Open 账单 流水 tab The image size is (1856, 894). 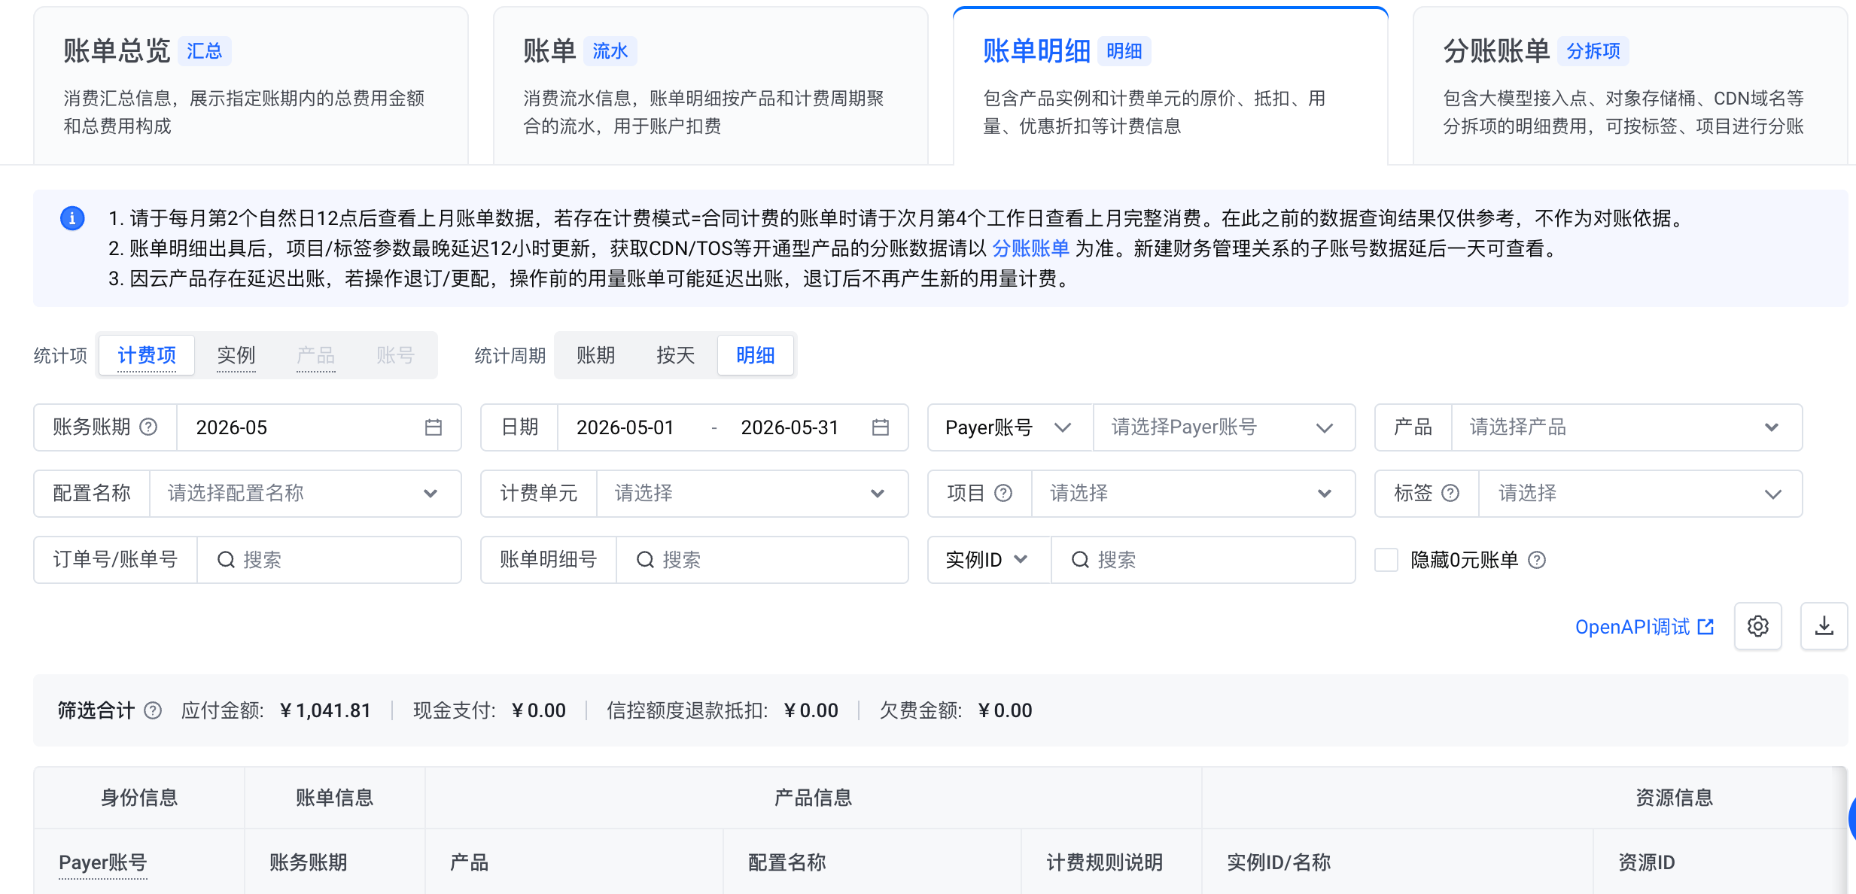pos(710,86)
